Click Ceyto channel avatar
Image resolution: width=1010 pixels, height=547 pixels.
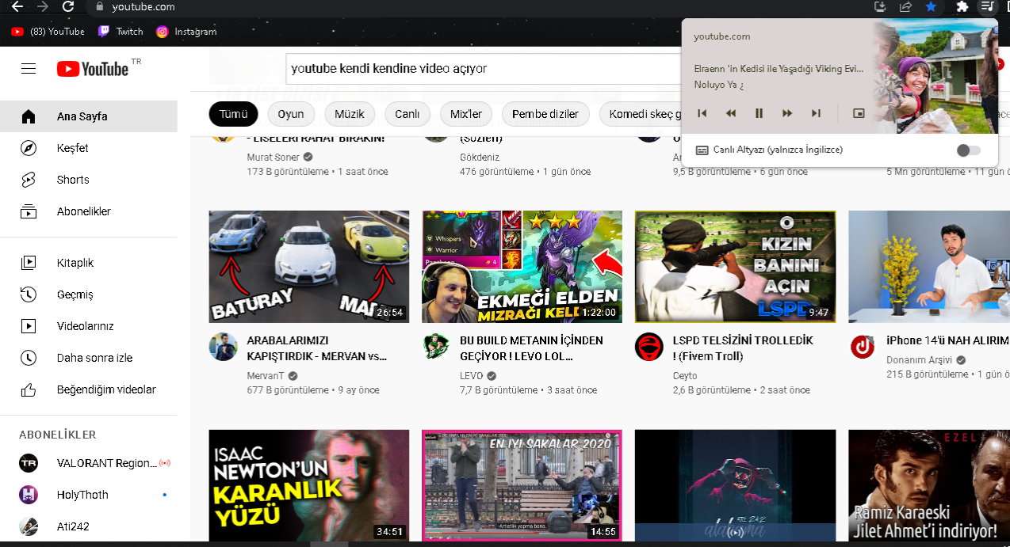coord(649,347)
